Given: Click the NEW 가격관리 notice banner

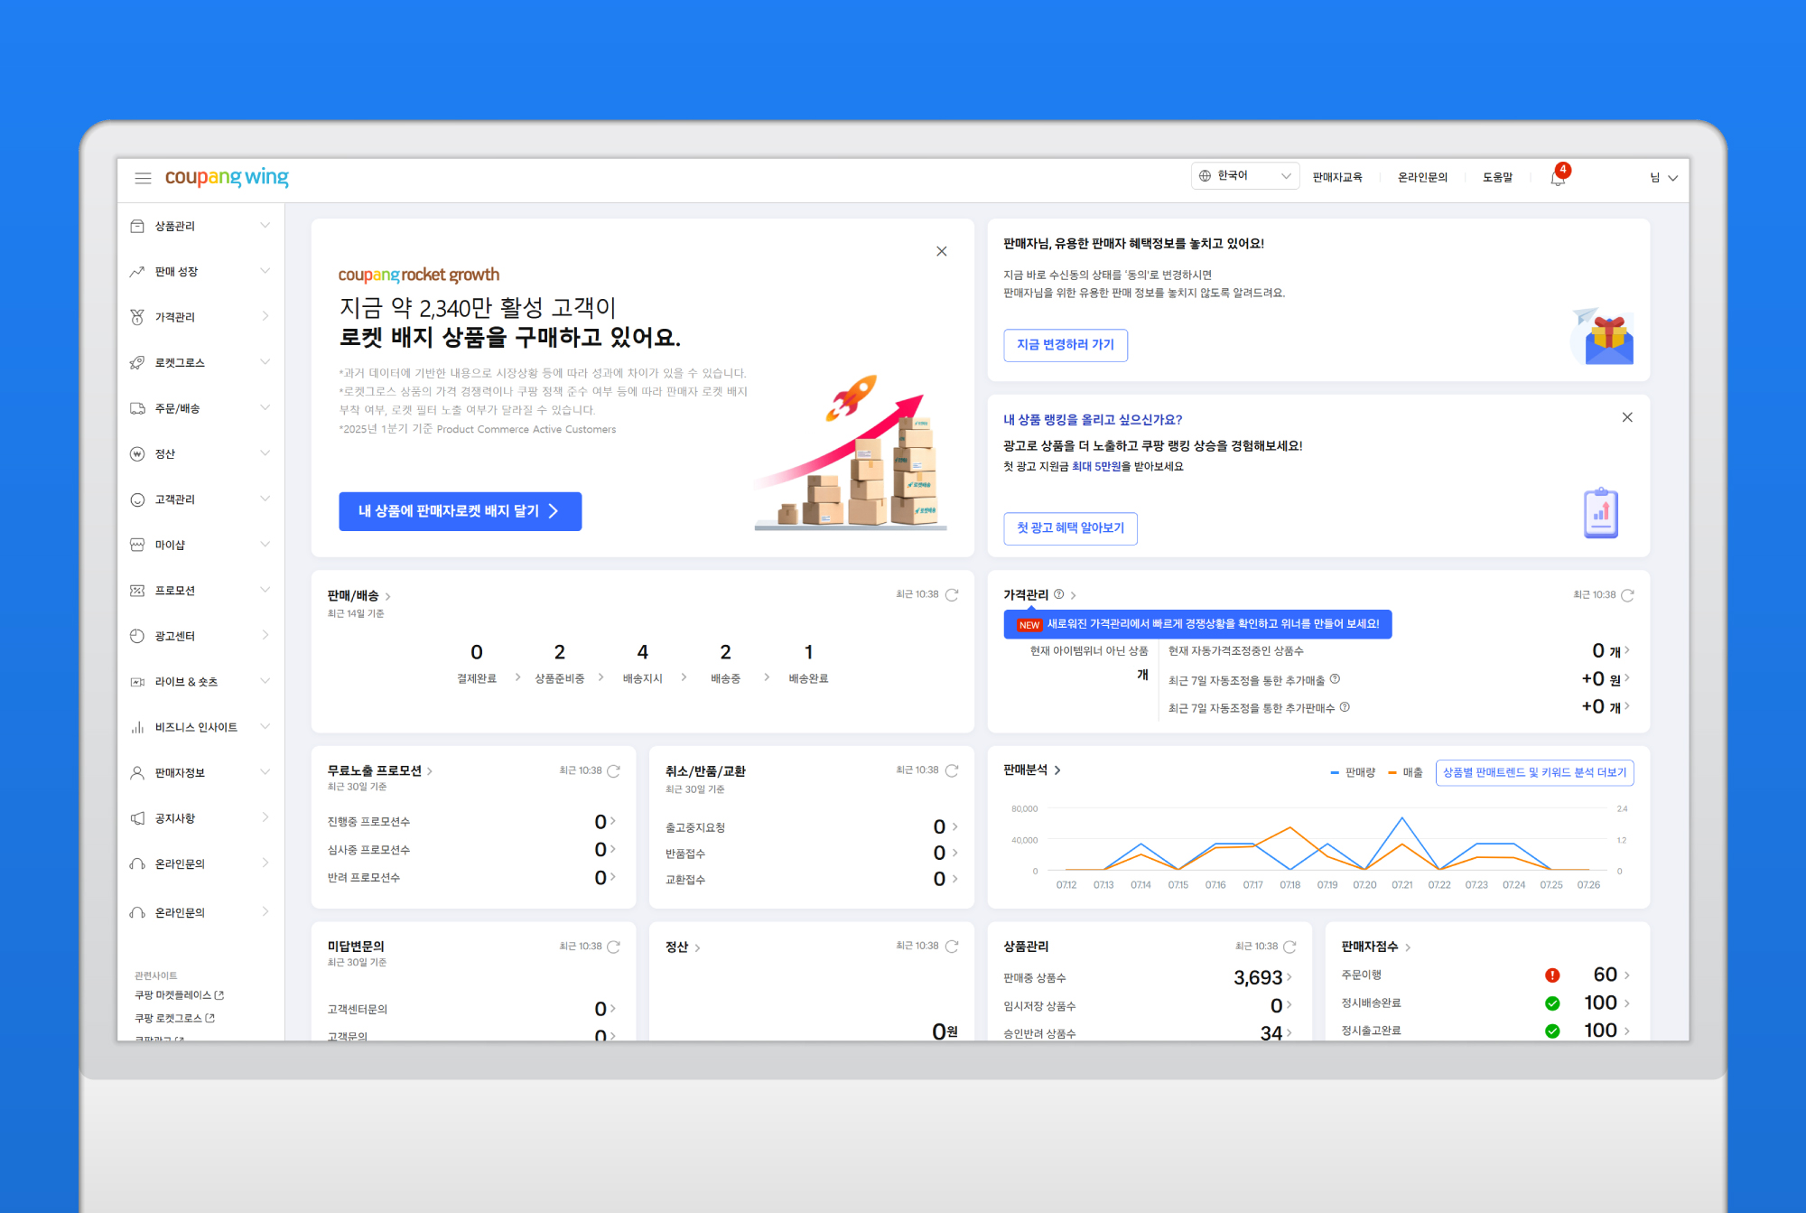Looking at the screenshot, I should pos(1197,624).
